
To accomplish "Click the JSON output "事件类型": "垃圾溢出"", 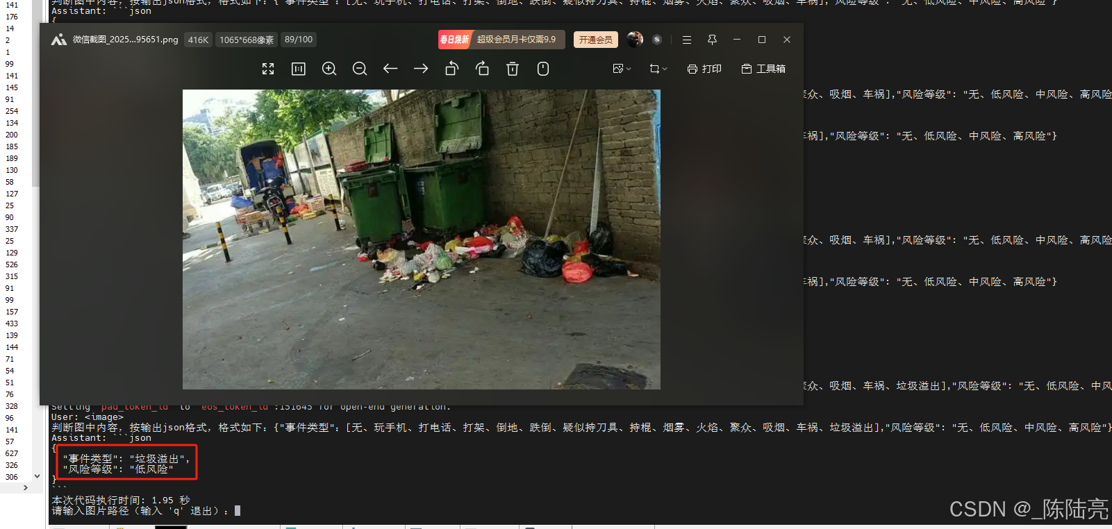I will pyautogui.click(x=126, y=459).
